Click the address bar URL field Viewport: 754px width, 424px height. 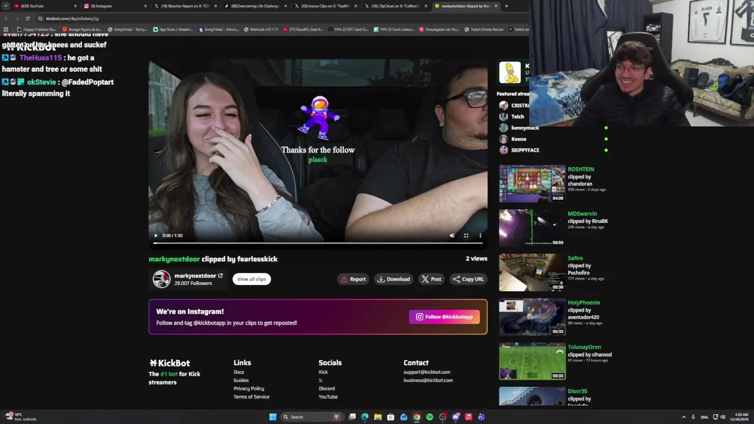pos(283,18)
